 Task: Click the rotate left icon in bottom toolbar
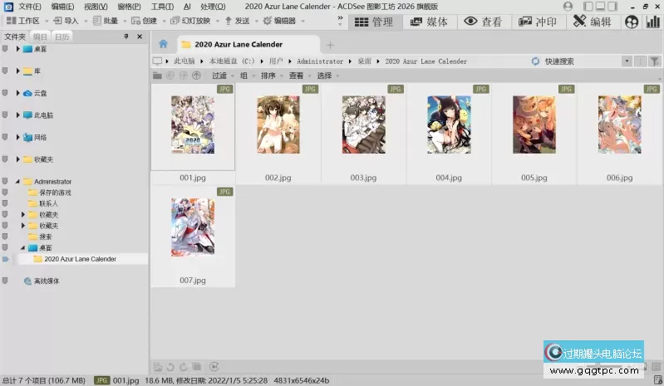[170, 367]
